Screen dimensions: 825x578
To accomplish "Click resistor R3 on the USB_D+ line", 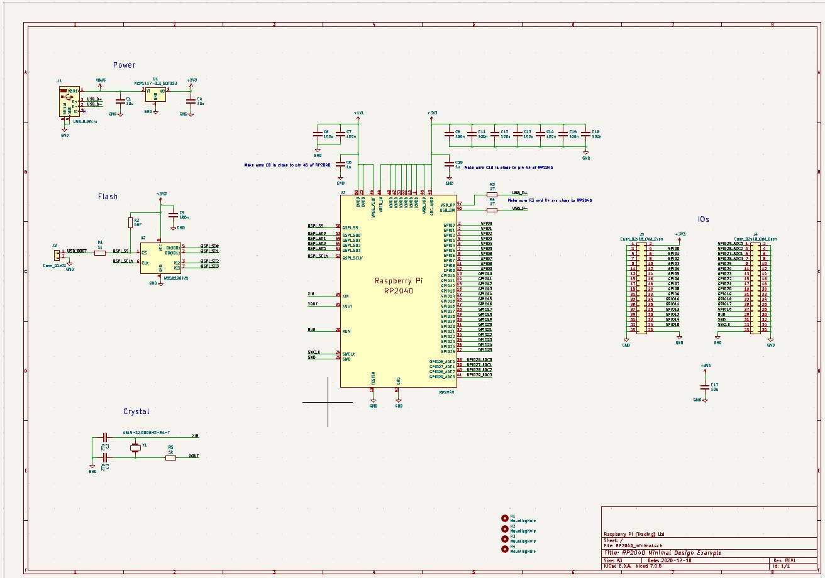I will [492, 195].
